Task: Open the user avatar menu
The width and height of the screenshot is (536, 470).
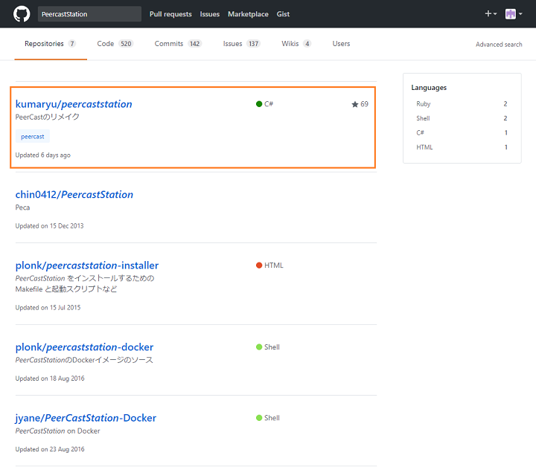Action: (514, 14)
